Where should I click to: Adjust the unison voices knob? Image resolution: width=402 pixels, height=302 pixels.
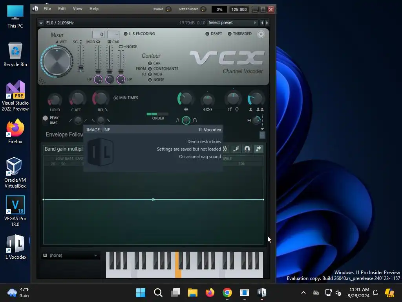tap(255, 99)
